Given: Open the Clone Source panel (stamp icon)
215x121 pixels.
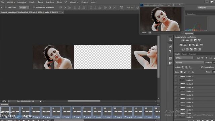Looking at the screenshot, I should (170, 40).
